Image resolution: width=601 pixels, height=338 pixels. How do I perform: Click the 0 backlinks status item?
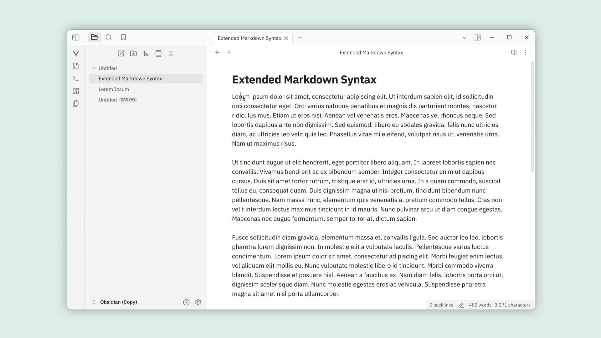(x=441, y=305)
